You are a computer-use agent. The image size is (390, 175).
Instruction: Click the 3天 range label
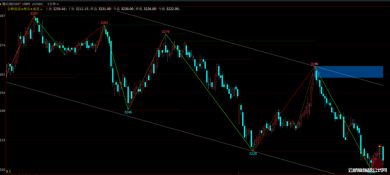click(9, 171)
